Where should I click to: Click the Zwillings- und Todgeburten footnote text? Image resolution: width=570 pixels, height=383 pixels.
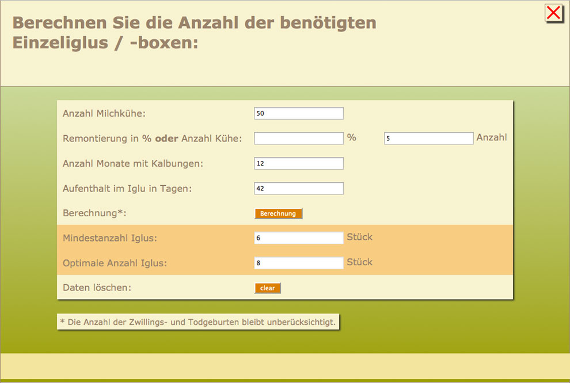198,322
